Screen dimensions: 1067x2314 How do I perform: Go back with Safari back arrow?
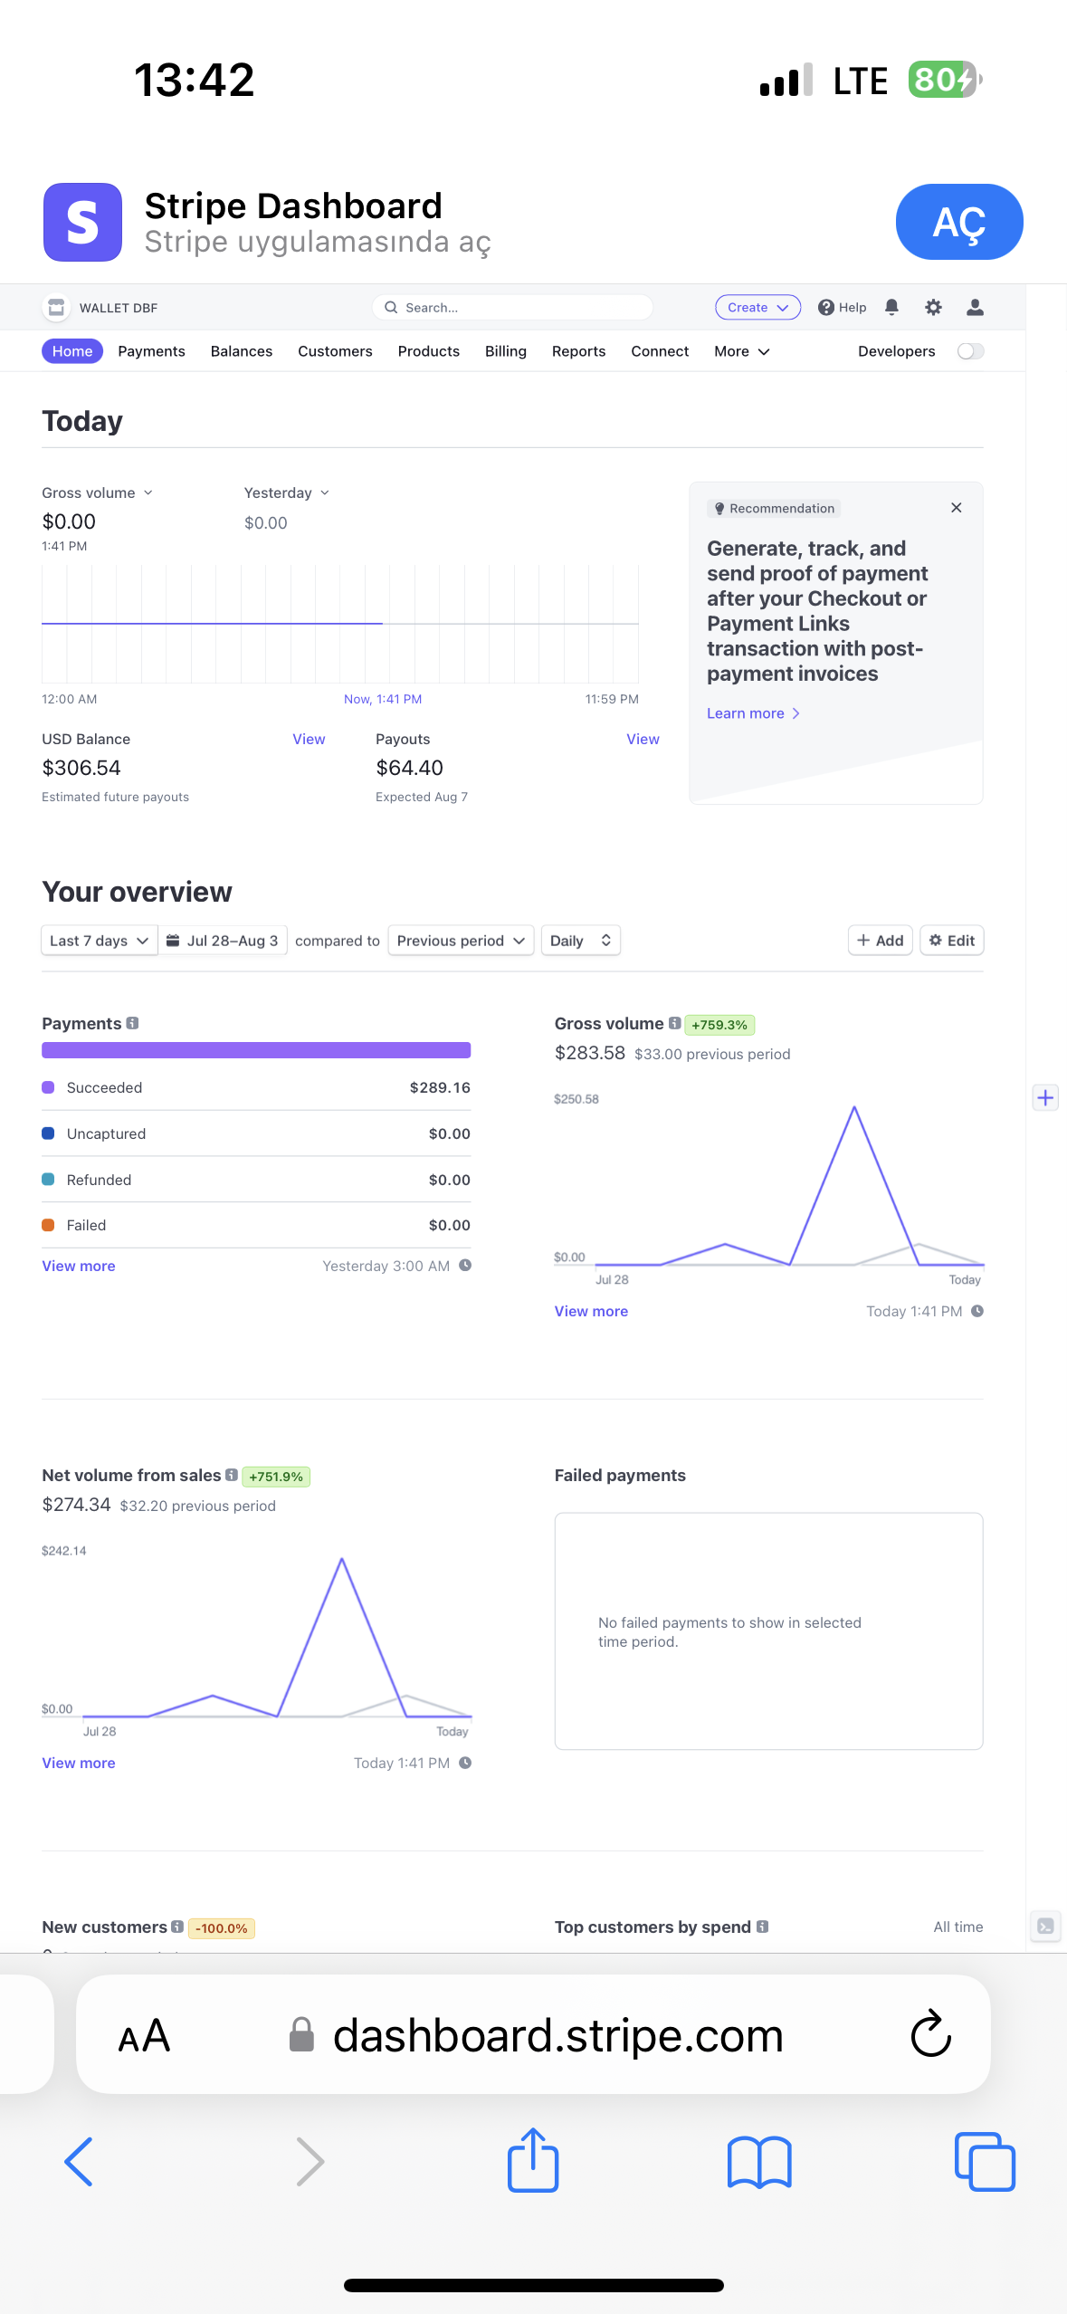tap(79, 2162)
